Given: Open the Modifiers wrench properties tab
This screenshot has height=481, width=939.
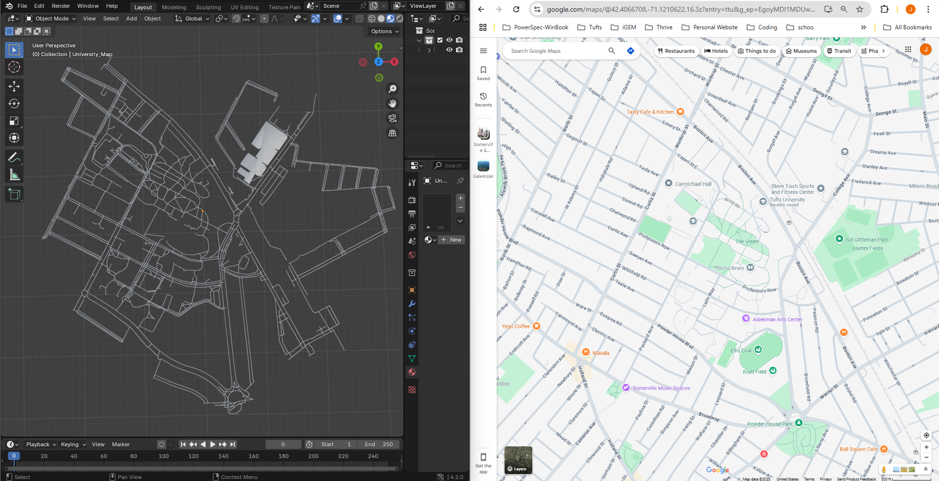Looking at the screenshot, I should point(412,304).
